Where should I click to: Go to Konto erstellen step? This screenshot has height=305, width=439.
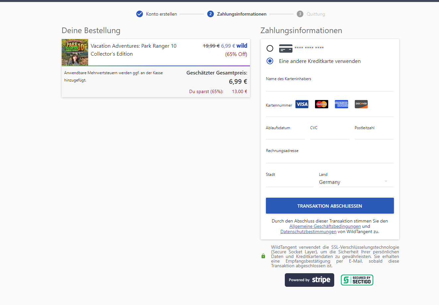[x=161, y=14]
